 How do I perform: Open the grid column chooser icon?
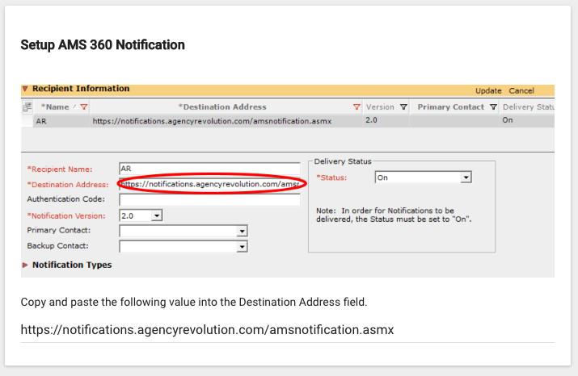click(27, 107)
